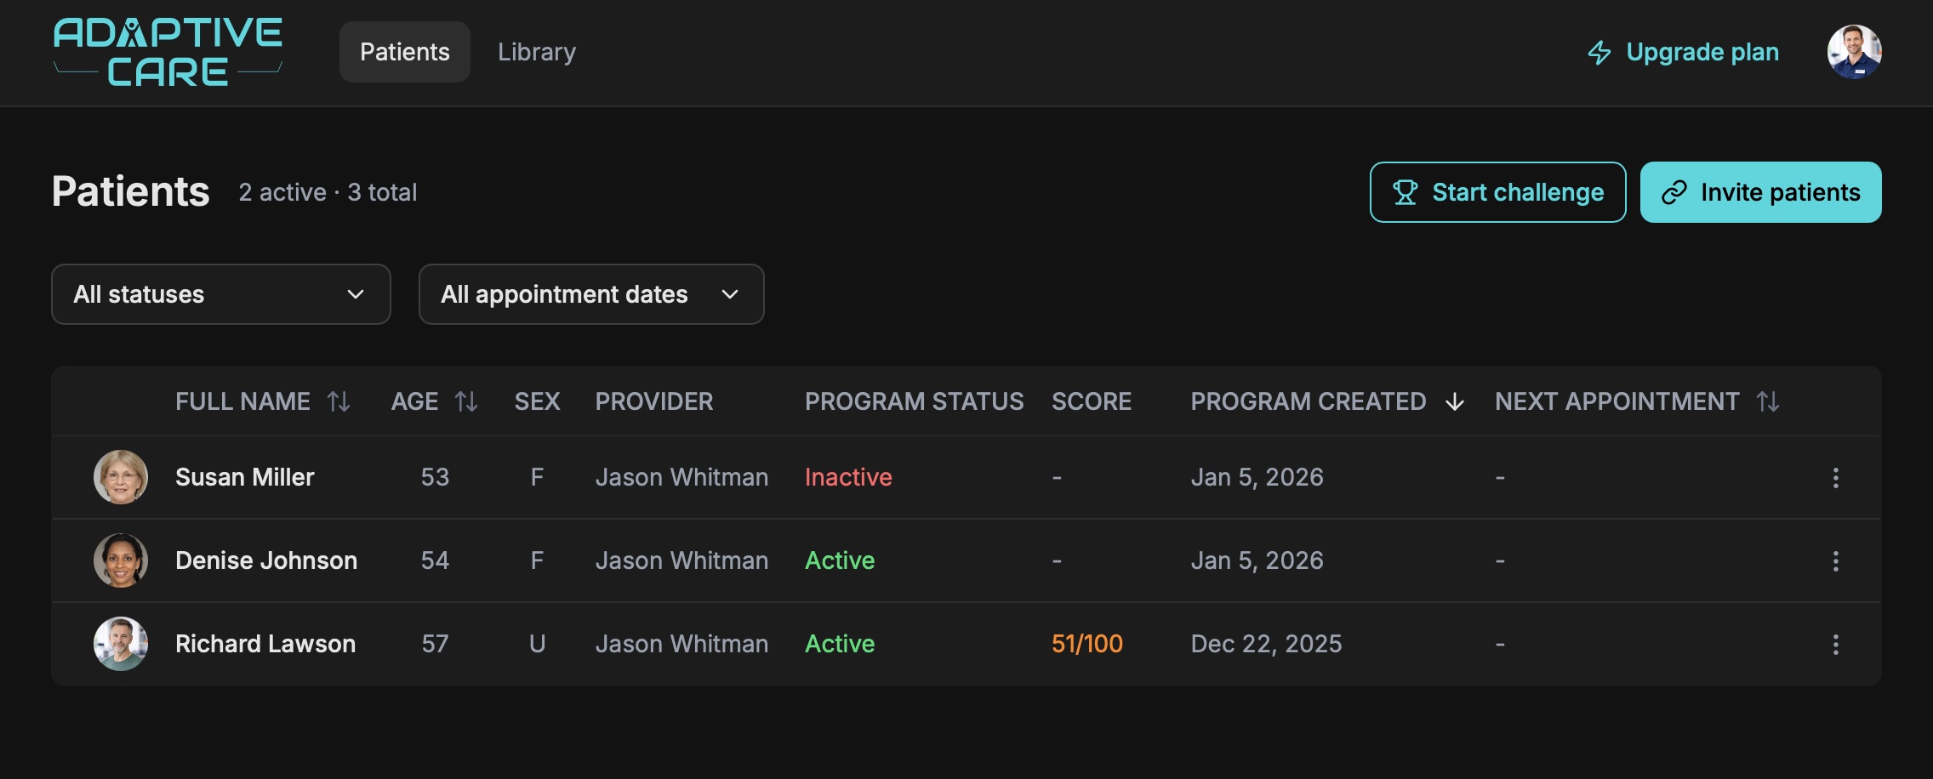Click the lightning bolt beside Upgrade plan

click(1599, 52)
